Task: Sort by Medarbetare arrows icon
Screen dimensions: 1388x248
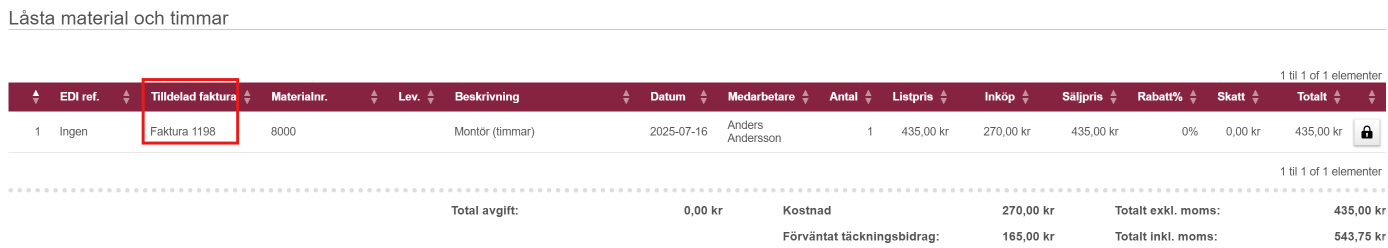Action: pyautogui.click(x=805, y=97)
